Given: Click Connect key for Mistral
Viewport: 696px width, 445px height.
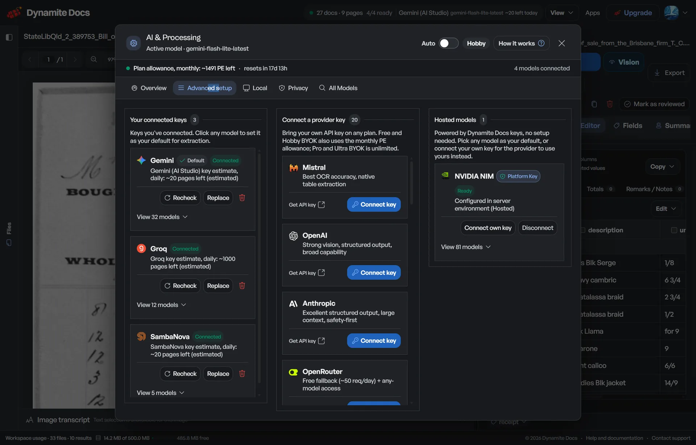Looking at the screenshot, I should coord(374,204).
